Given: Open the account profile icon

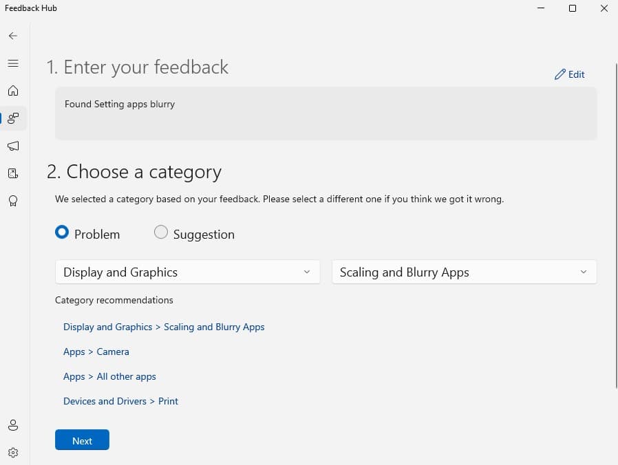Looking at the screenshot, I should click(x=13, y=425).
